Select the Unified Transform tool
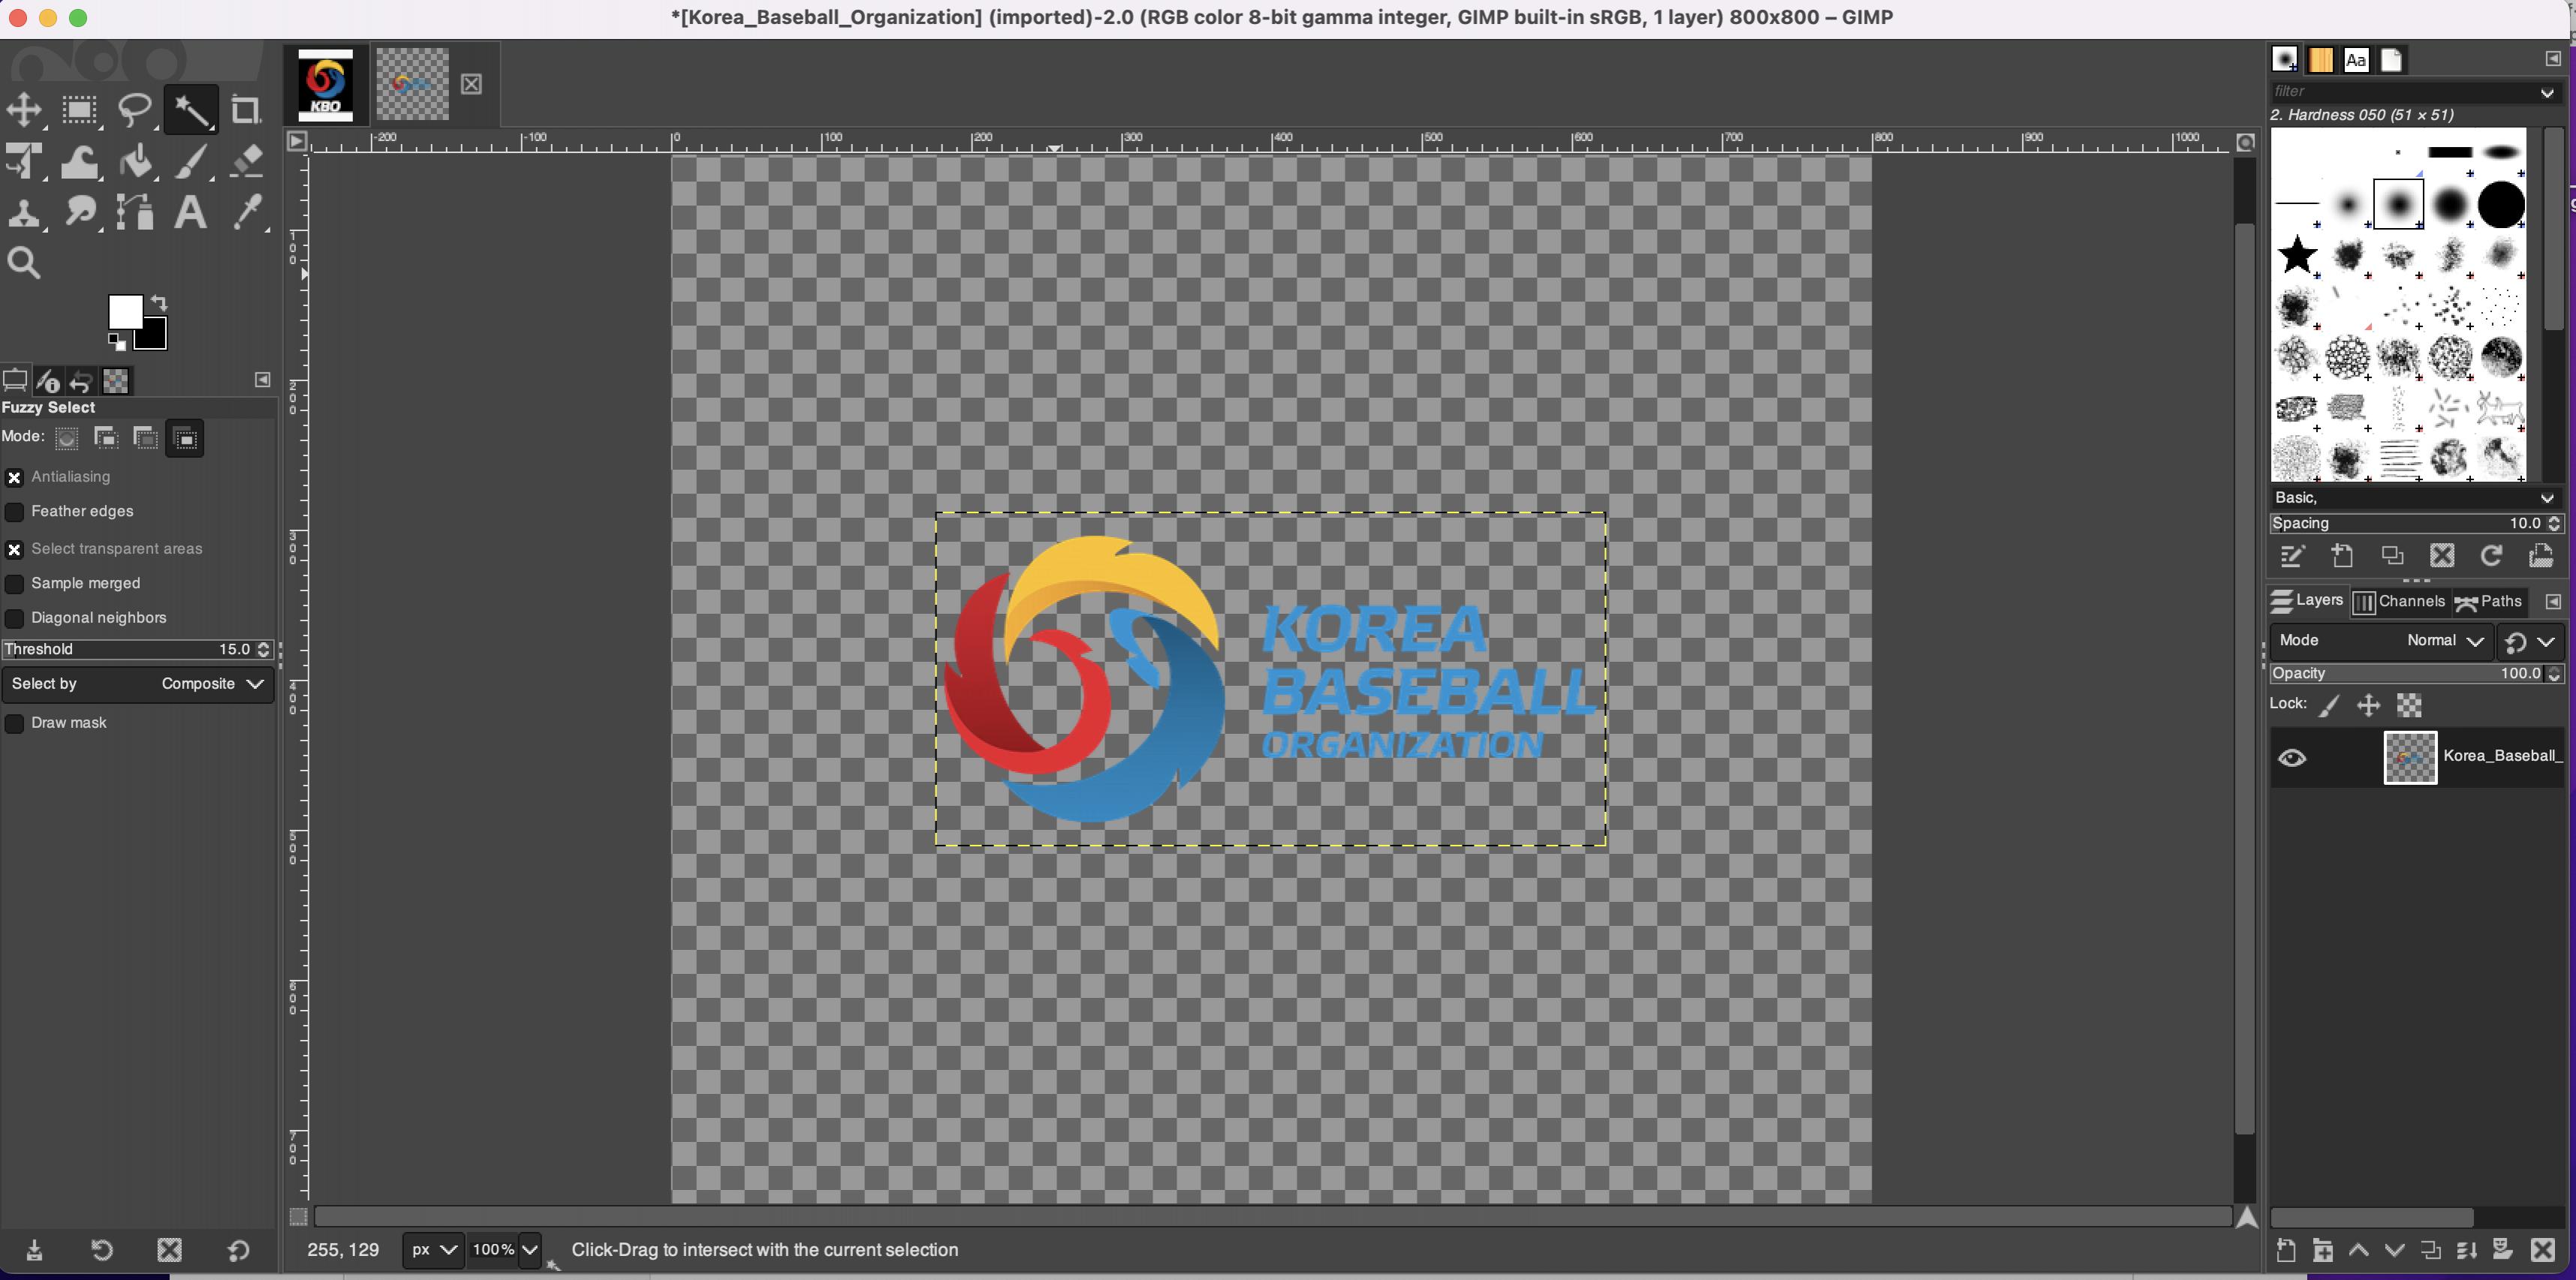This screenshot has width=2576, height=1280. point(23,161)
